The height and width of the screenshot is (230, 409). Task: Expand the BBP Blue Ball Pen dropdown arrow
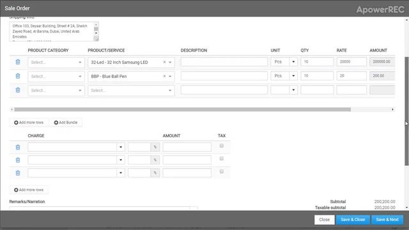click(170, 77)
